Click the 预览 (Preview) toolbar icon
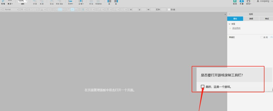Viewport: 273px width, 111px height. [235, 1]
